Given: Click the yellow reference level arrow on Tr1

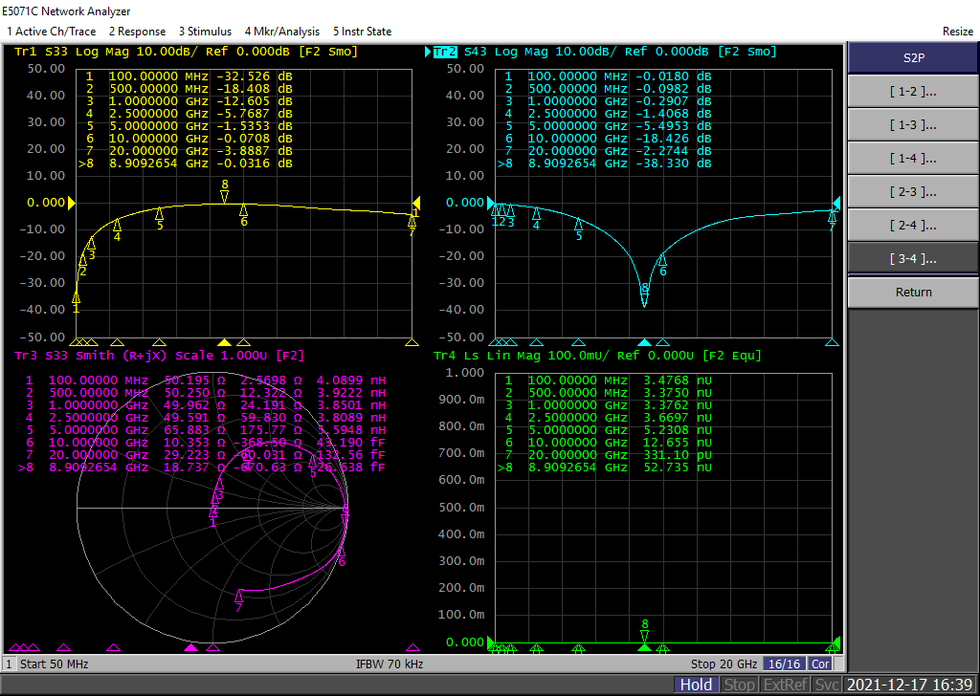Looking at the screenshot, I should tap(72, 203).
